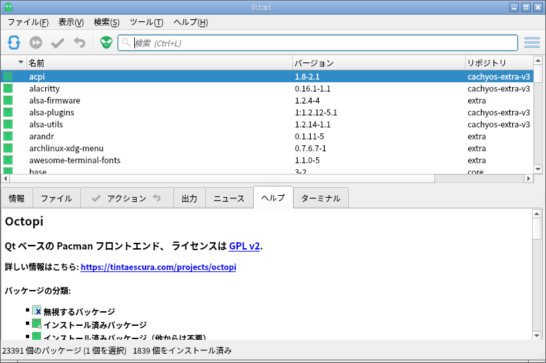
Task: Click version 0.16.1-1.1 cell
Action: [x=313, y=89]
